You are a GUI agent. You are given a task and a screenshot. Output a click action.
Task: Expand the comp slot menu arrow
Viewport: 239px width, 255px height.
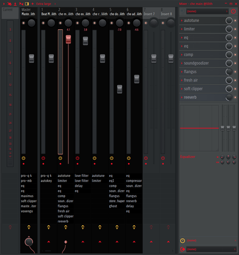[x=182, y=55]
